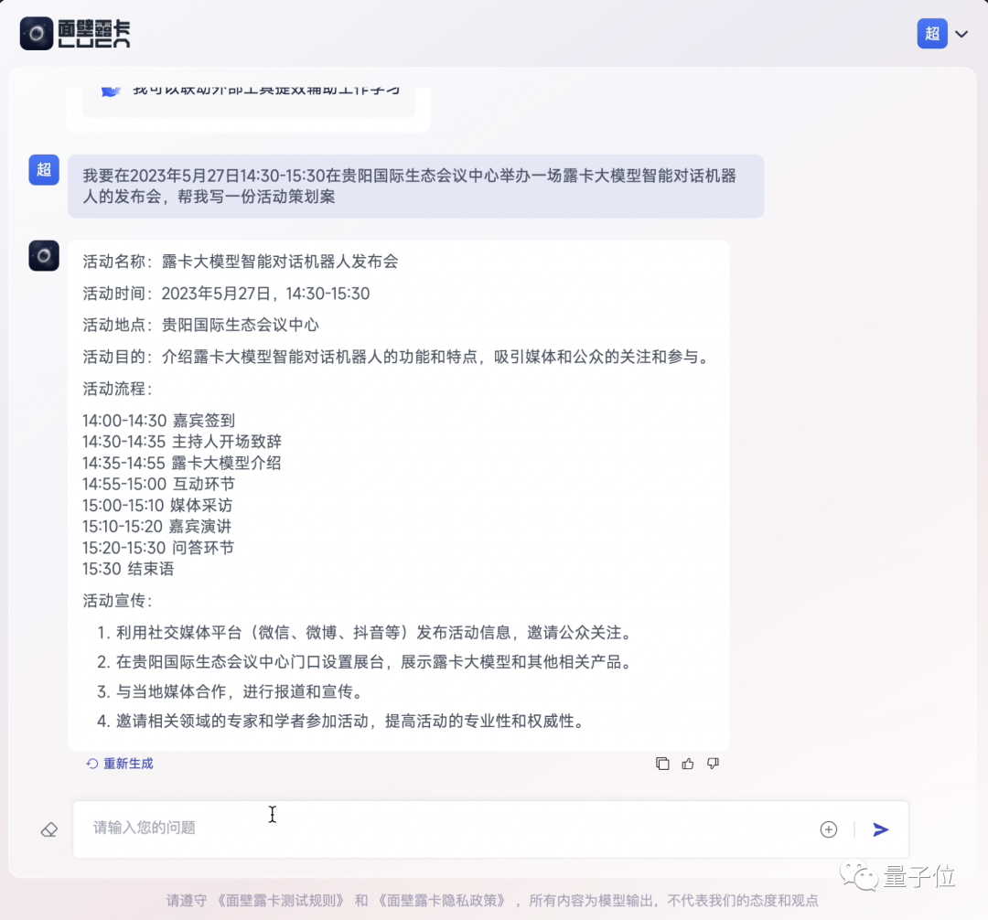Click the 超 avatar beside the user message

click(44, 169)
